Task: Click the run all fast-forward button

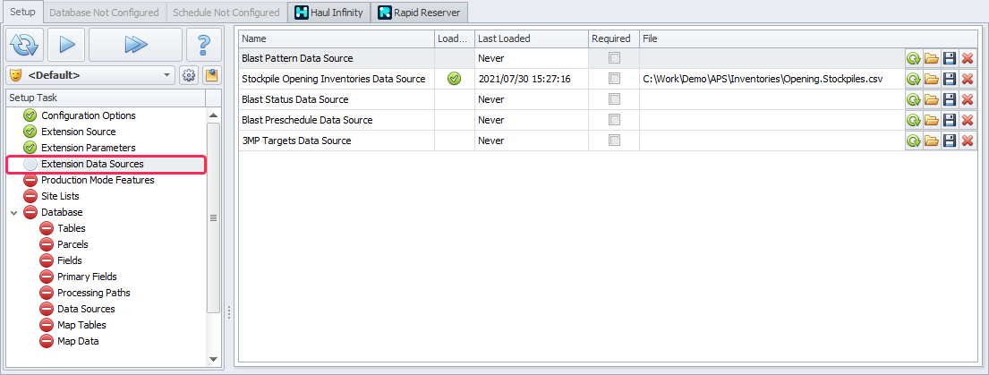Action: click(136, 45)
